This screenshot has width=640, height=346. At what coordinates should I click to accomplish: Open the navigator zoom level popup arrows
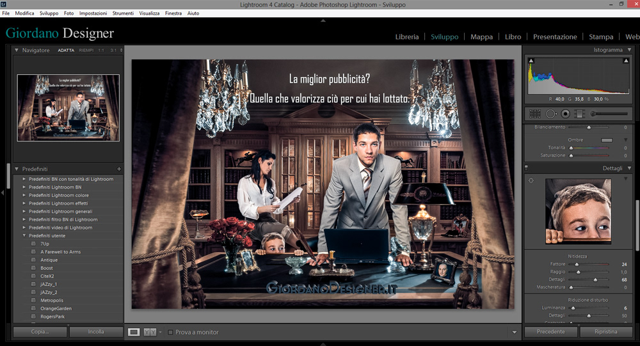click(x=121, y=50)
